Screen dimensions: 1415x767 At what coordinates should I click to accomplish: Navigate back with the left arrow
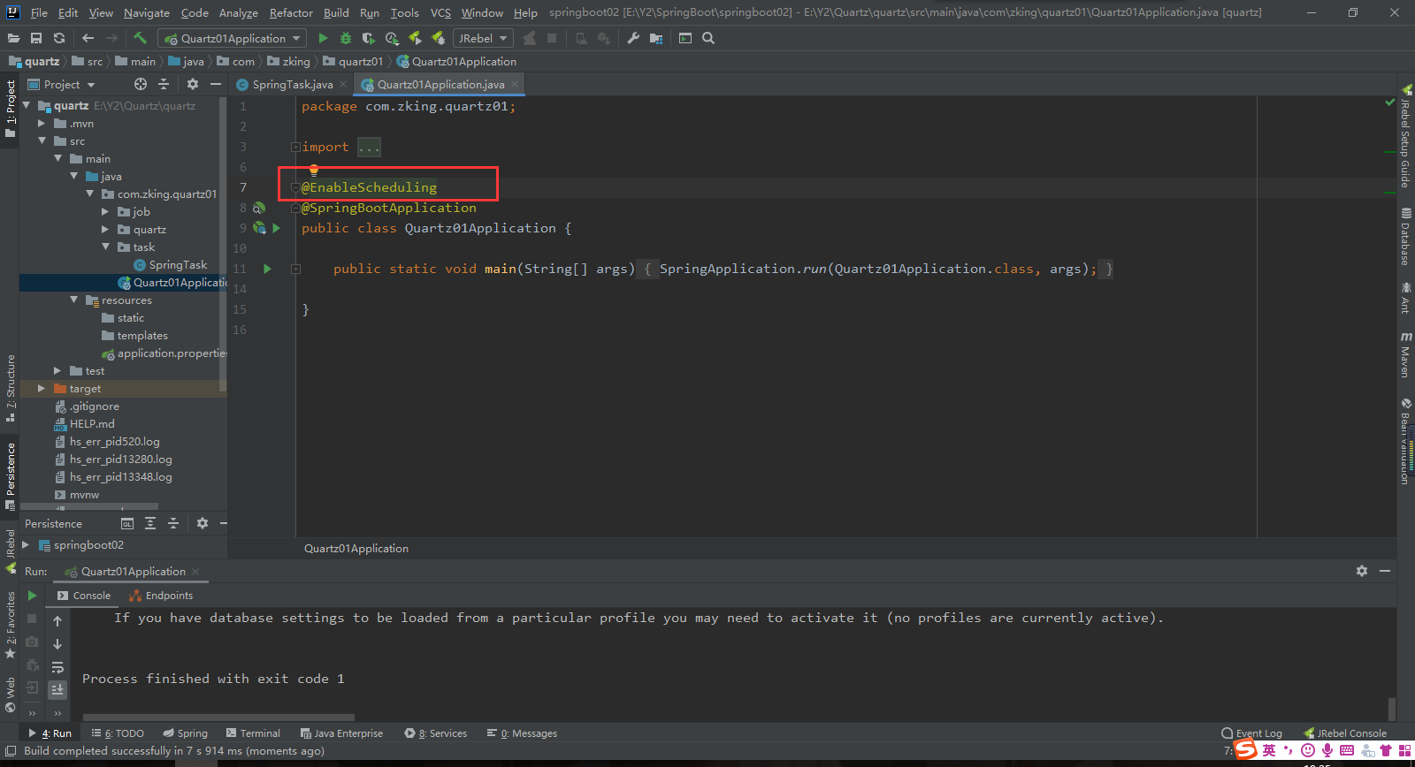[x=88, y=38]
